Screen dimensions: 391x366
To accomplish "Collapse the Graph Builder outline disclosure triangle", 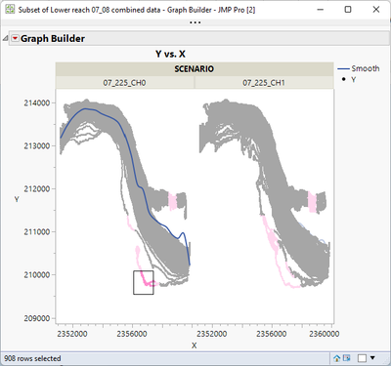I will coord(5,38).
